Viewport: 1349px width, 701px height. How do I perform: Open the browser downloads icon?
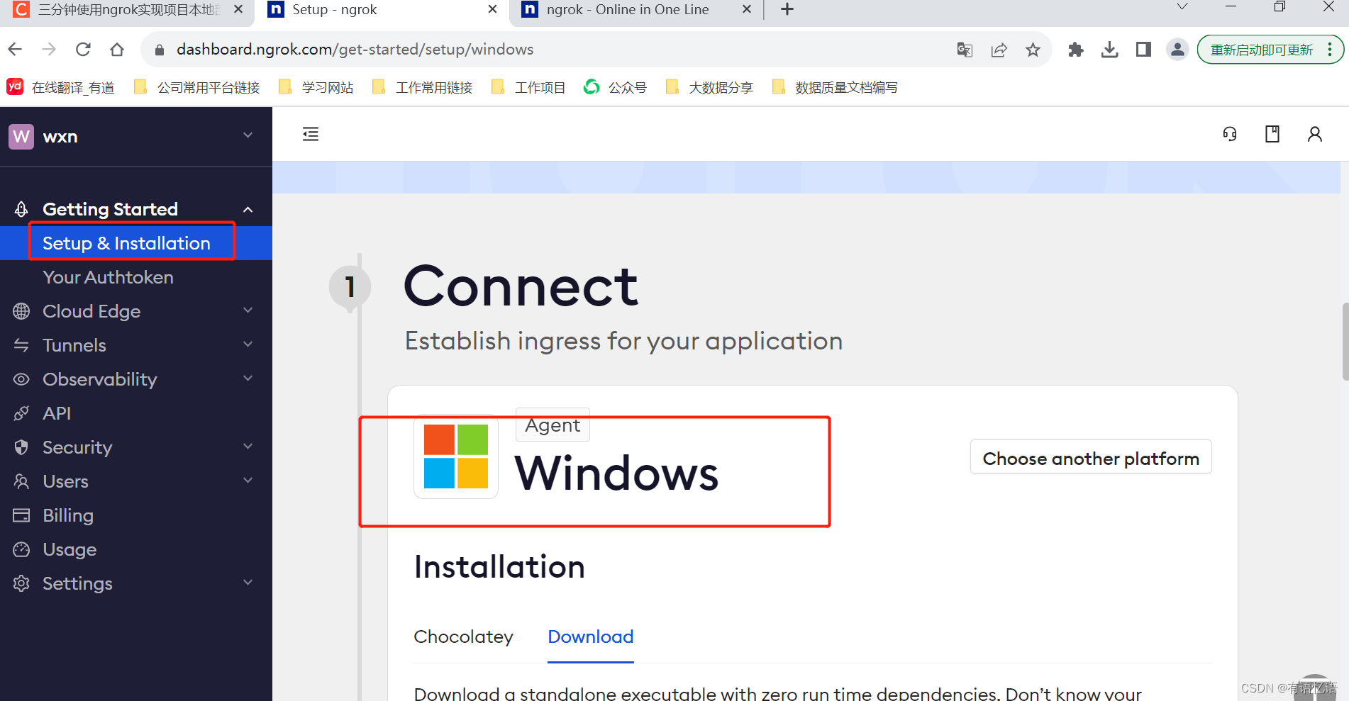tap(1109, 50)
